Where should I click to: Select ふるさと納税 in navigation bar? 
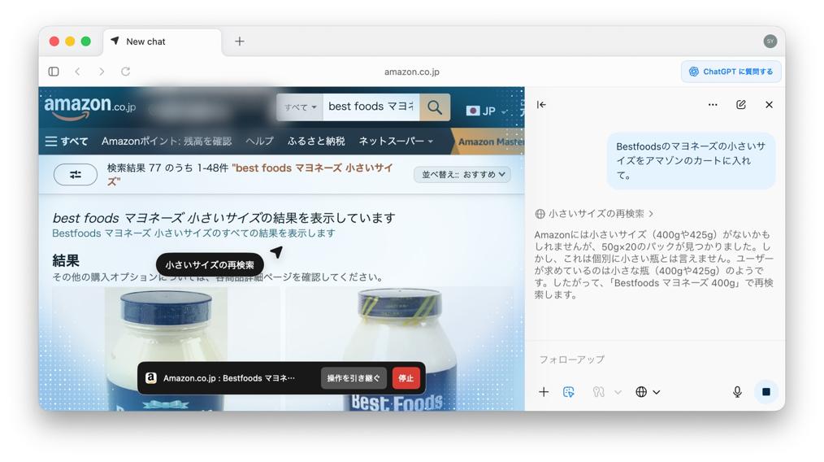(x=316, y=142)
